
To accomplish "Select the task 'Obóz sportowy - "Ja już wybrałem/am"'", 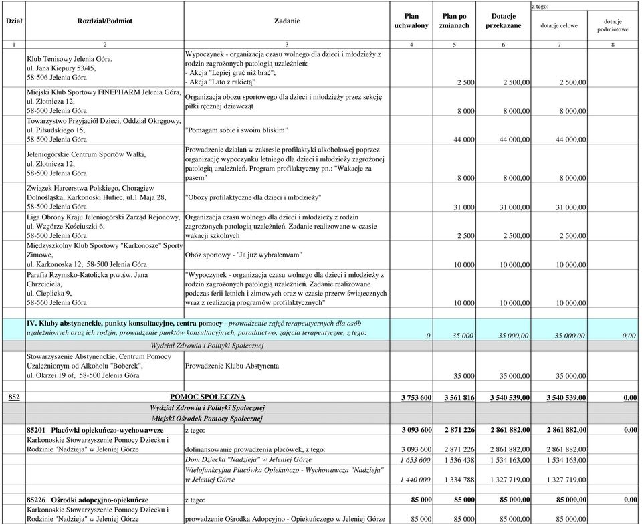I will tap(243, 255).
